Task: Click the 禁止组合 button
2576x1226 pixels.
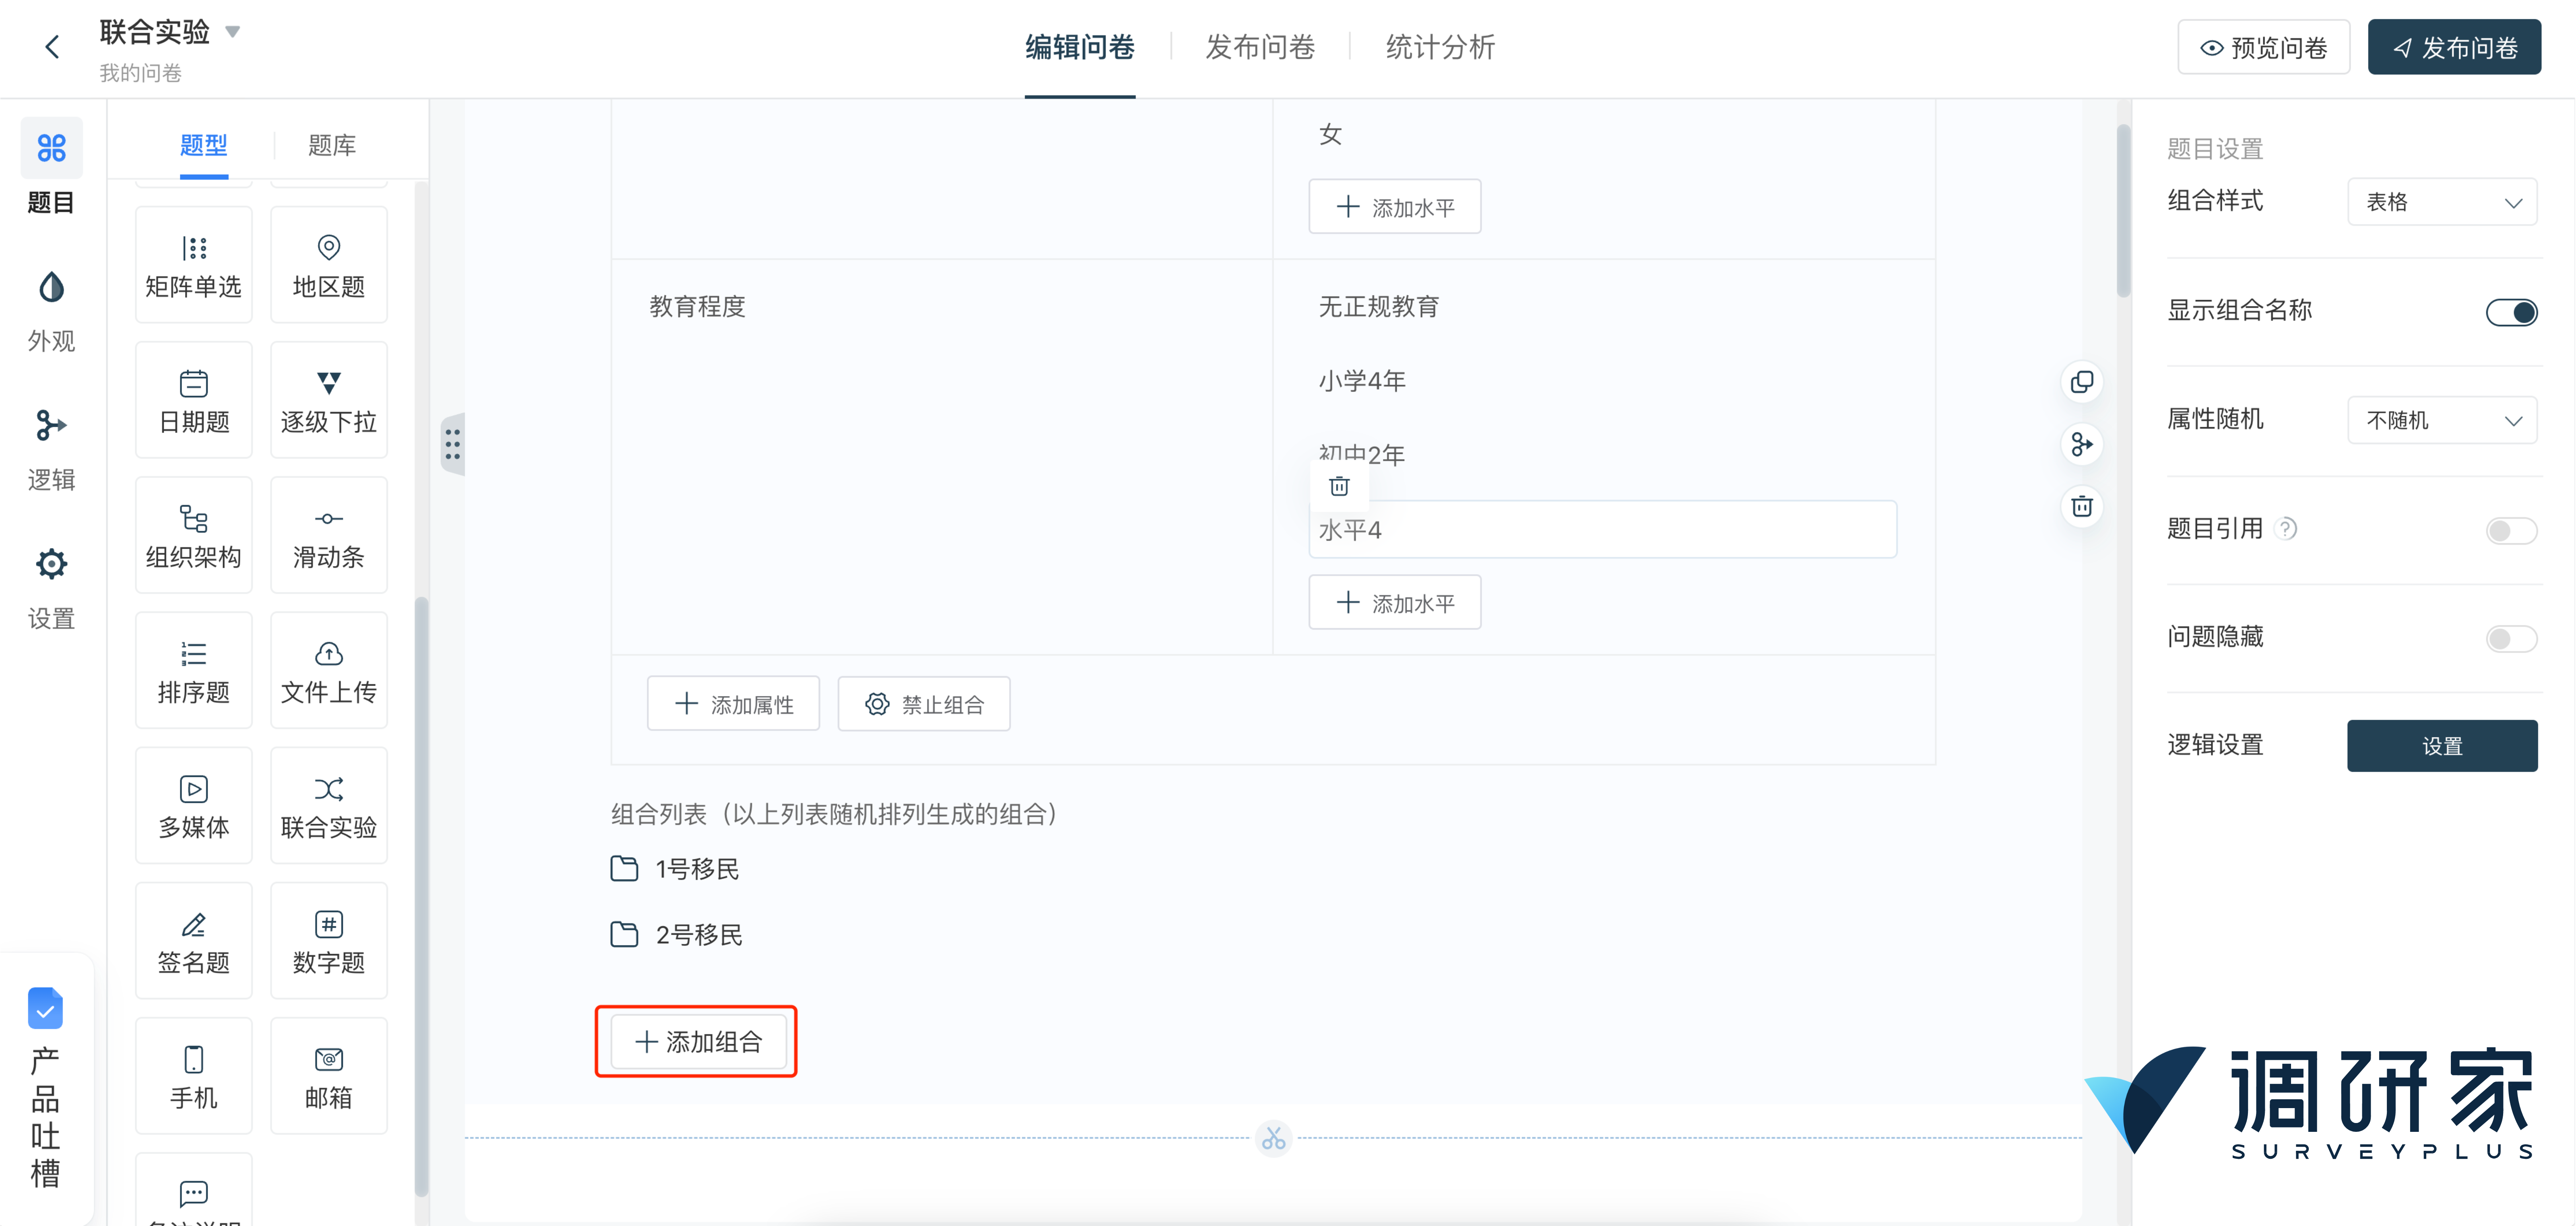Action: click(x=924, y=704)
